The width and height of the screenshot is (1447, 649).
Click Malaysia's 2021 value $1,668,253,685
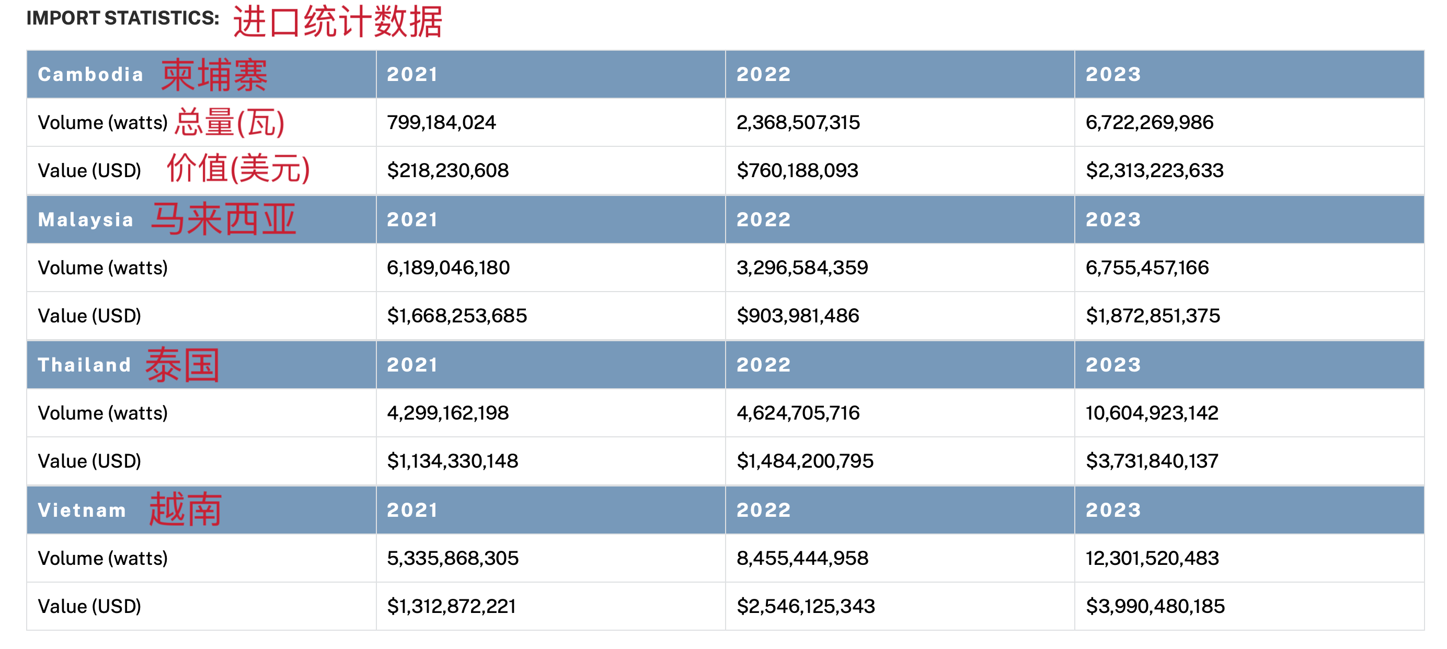(x=457, y=316)
